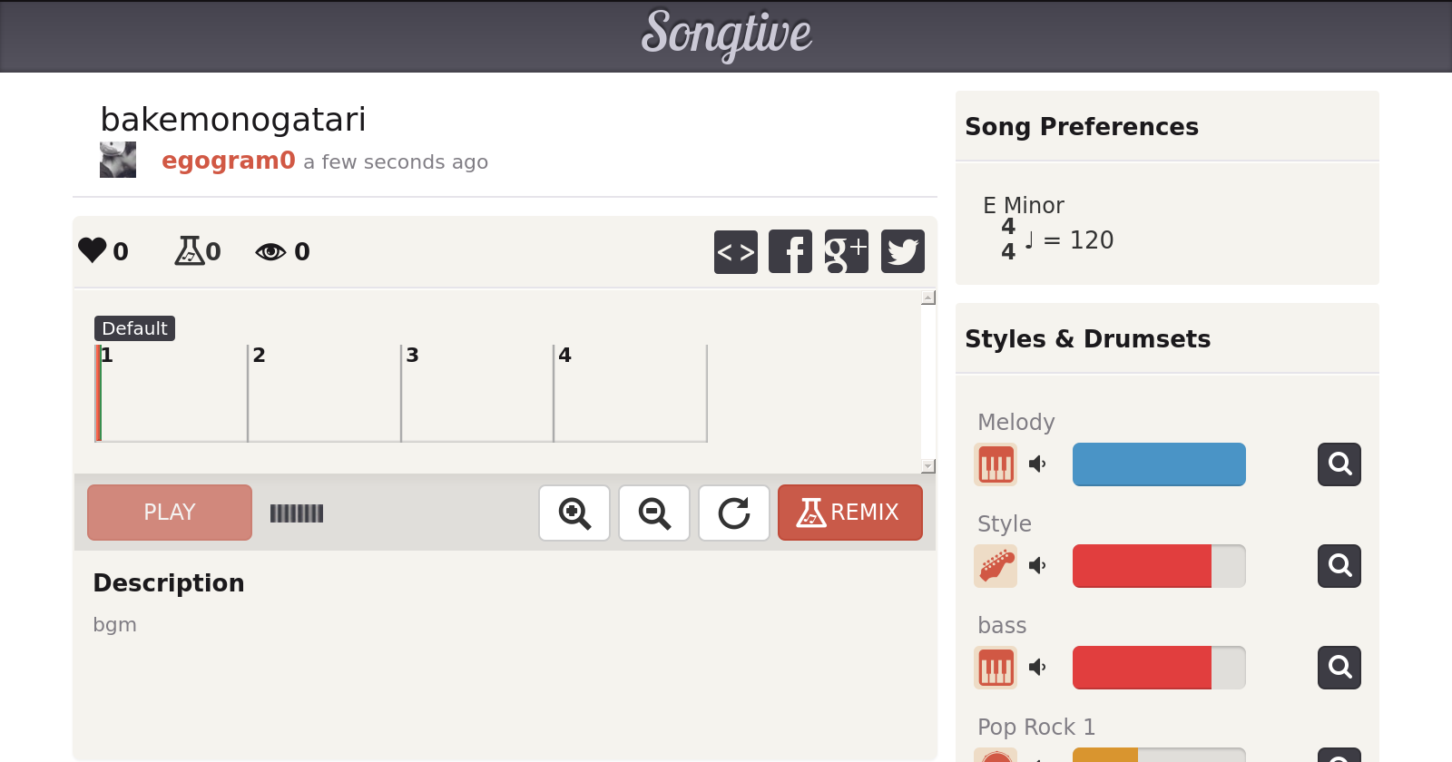This screenshot has width=1452, height=762.
Task: Click the Melody piano instrument icon
Action: coord(996,464)
